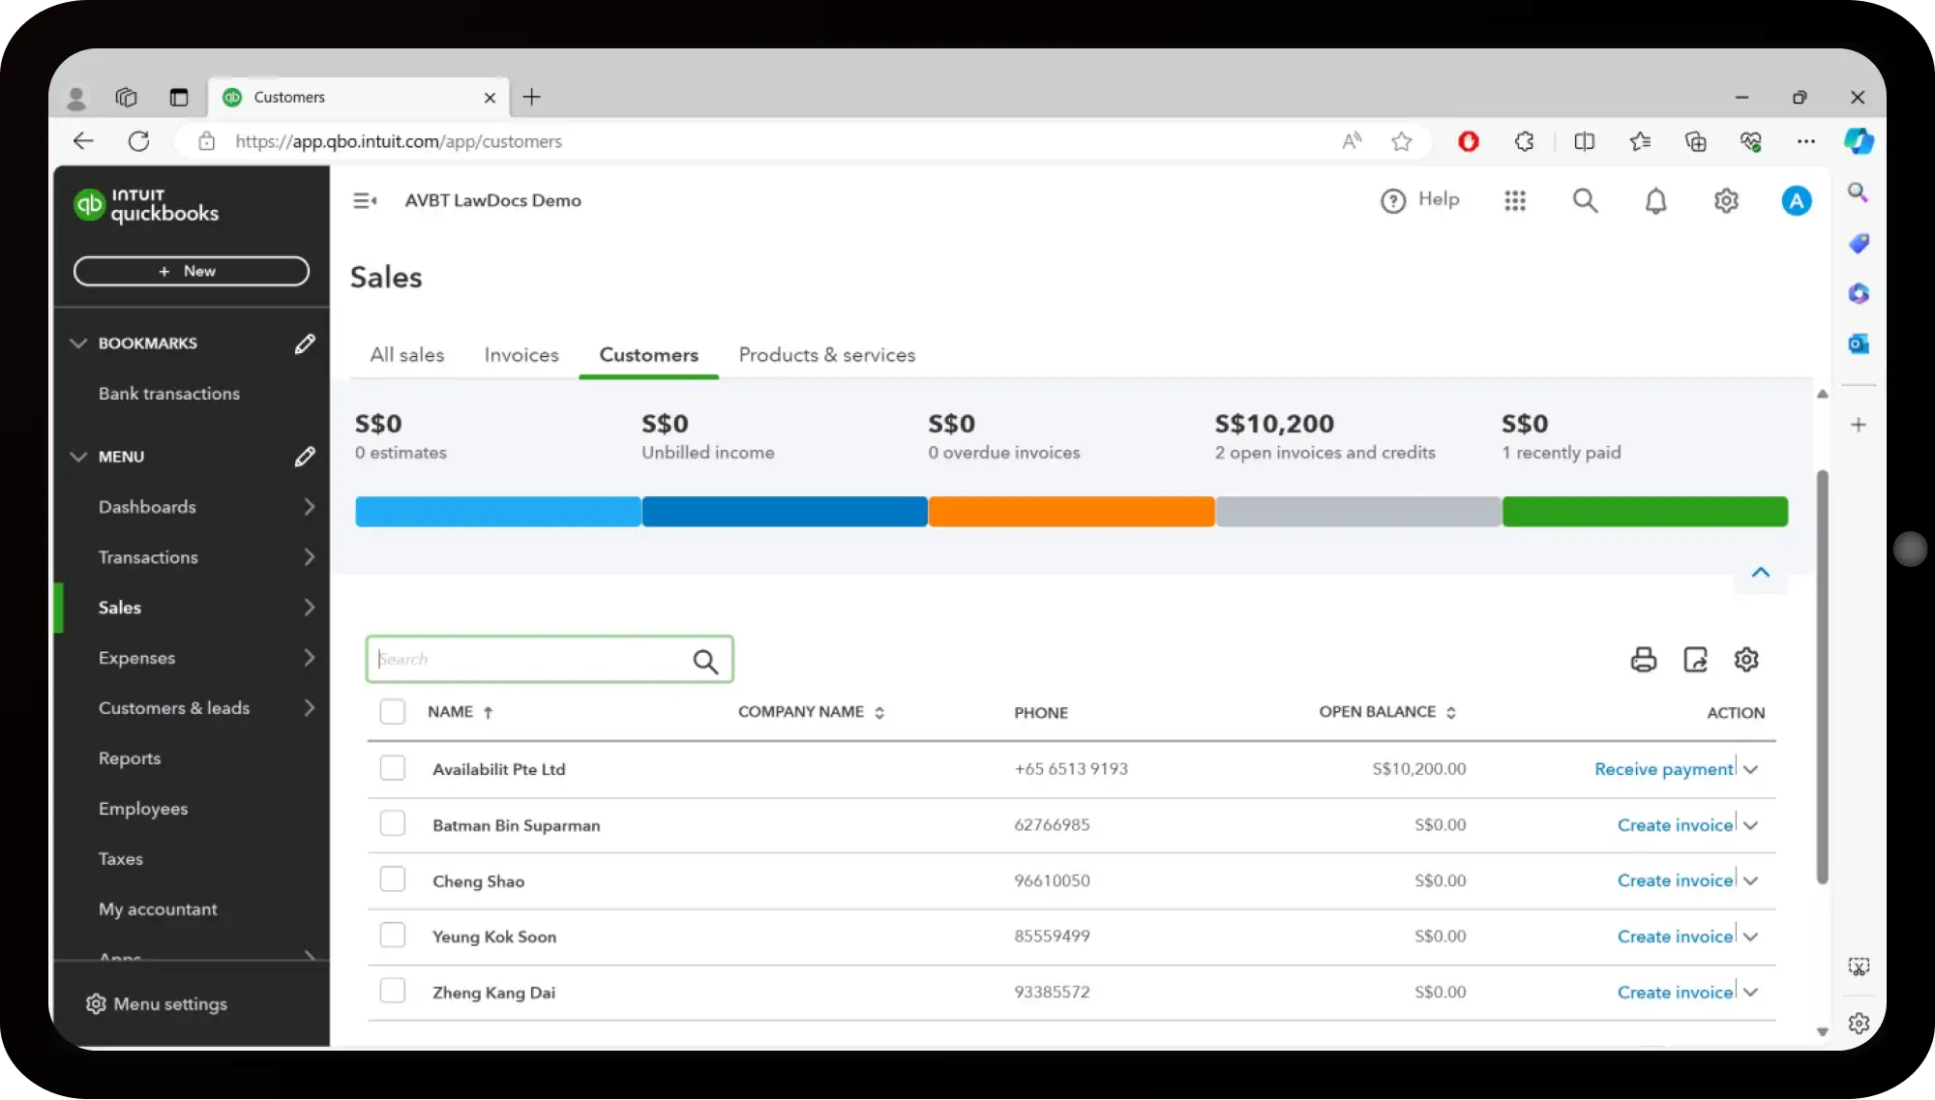Collapse the BOOKMARKS section
Viewport: 1935px width, 1100px height.
coord(78,343)
